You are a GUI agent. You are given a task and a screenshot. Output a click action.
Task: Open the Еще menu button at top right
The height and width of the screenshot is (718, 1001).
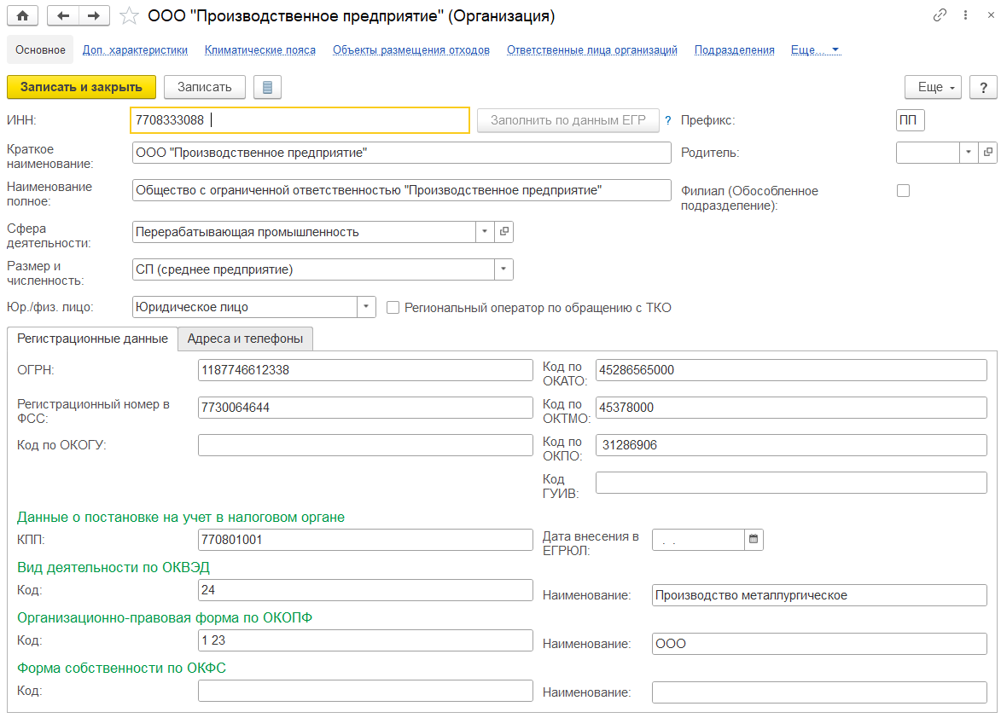[x=933, y=87]
